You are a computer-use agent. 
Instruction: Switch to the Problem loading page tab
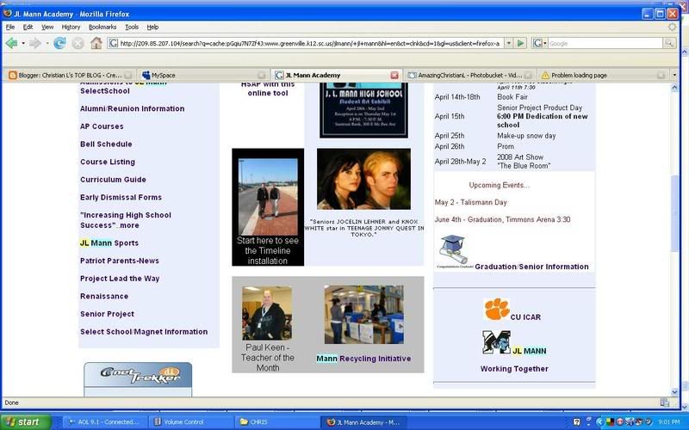[603, 76]
